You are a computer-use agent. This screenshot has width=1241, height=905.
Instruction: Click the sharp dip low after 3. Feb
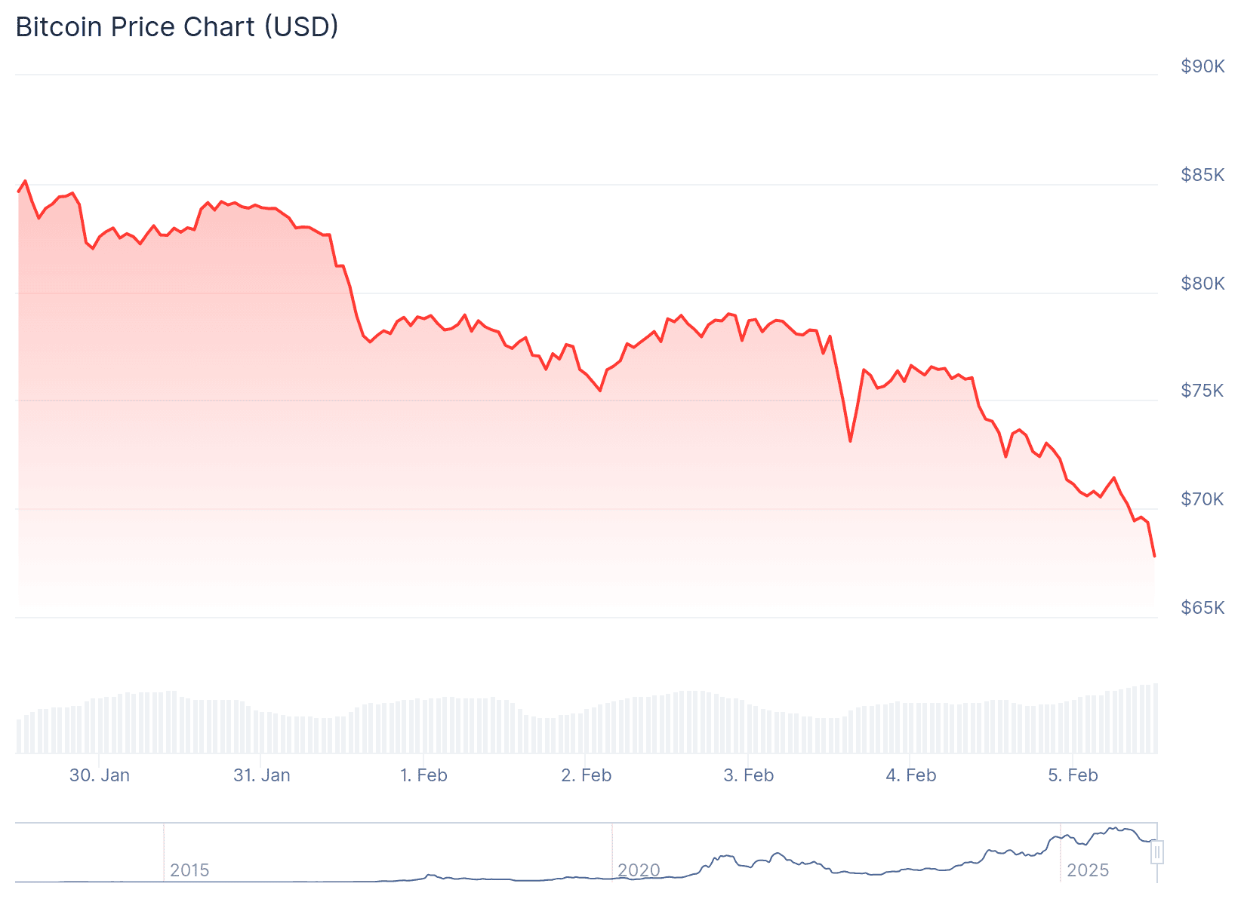[x=850, y=441]
